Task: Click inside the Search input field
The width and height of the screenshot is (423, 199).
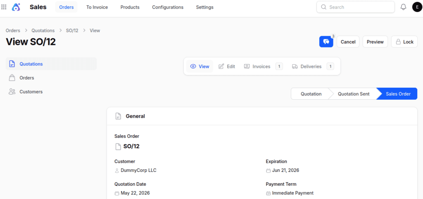Action: pyautogui.click(x=356, y=7)
